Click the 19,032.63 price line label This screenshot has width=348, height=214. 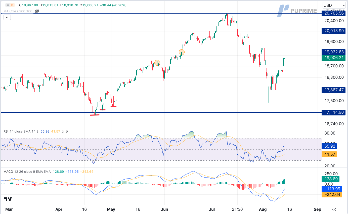point(334,52)
